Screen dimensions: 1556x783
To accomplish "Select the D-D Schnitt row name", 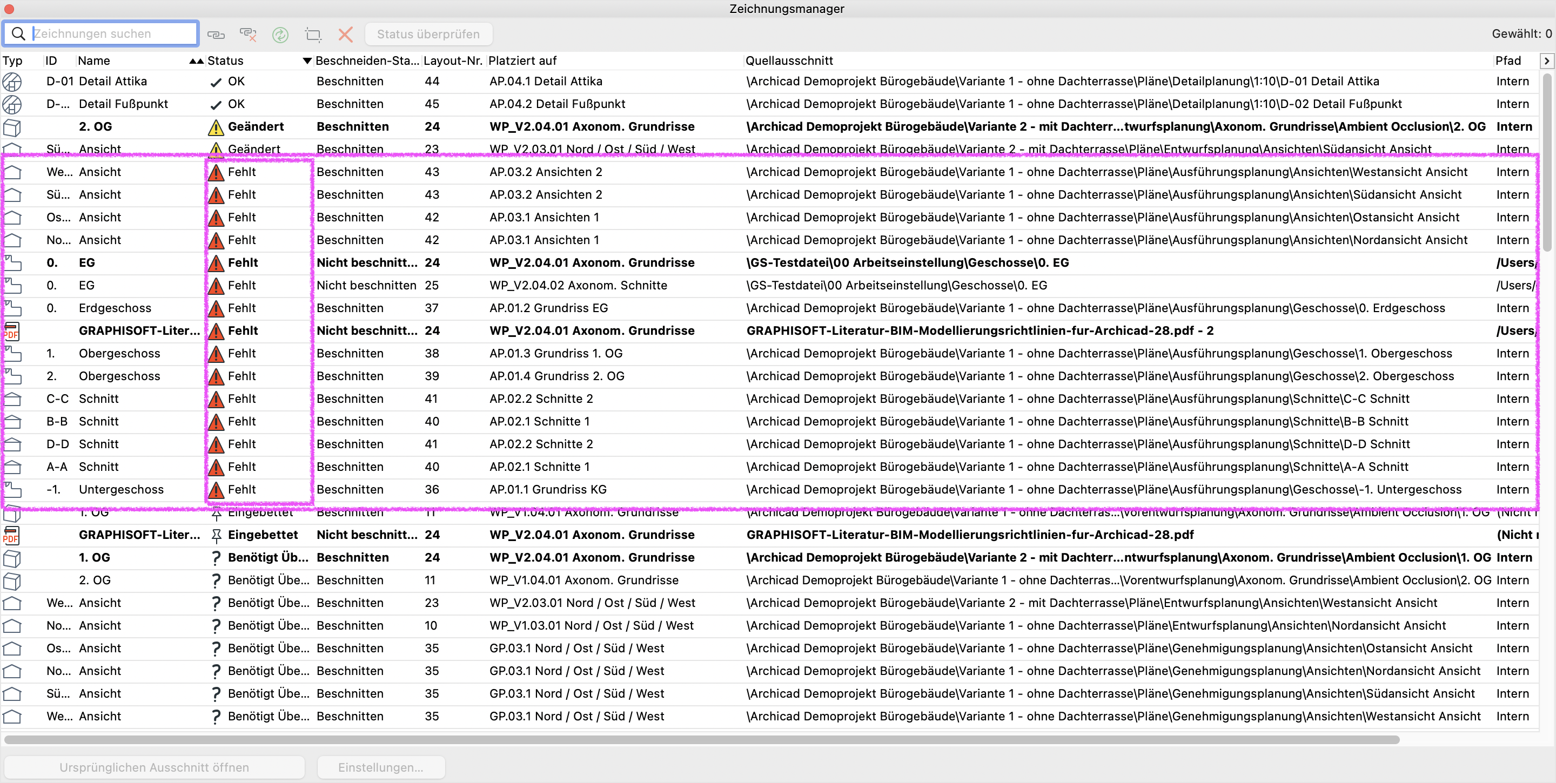I will pyautogui.click(x=98, y=444).
